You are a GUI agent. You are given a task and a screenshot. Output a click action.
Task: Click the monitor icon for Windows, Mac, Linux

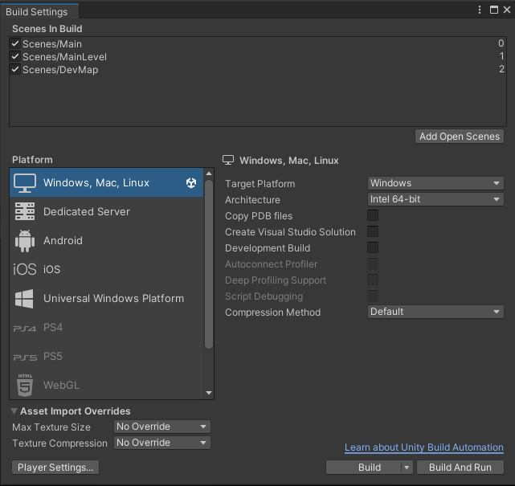[25, 183]
